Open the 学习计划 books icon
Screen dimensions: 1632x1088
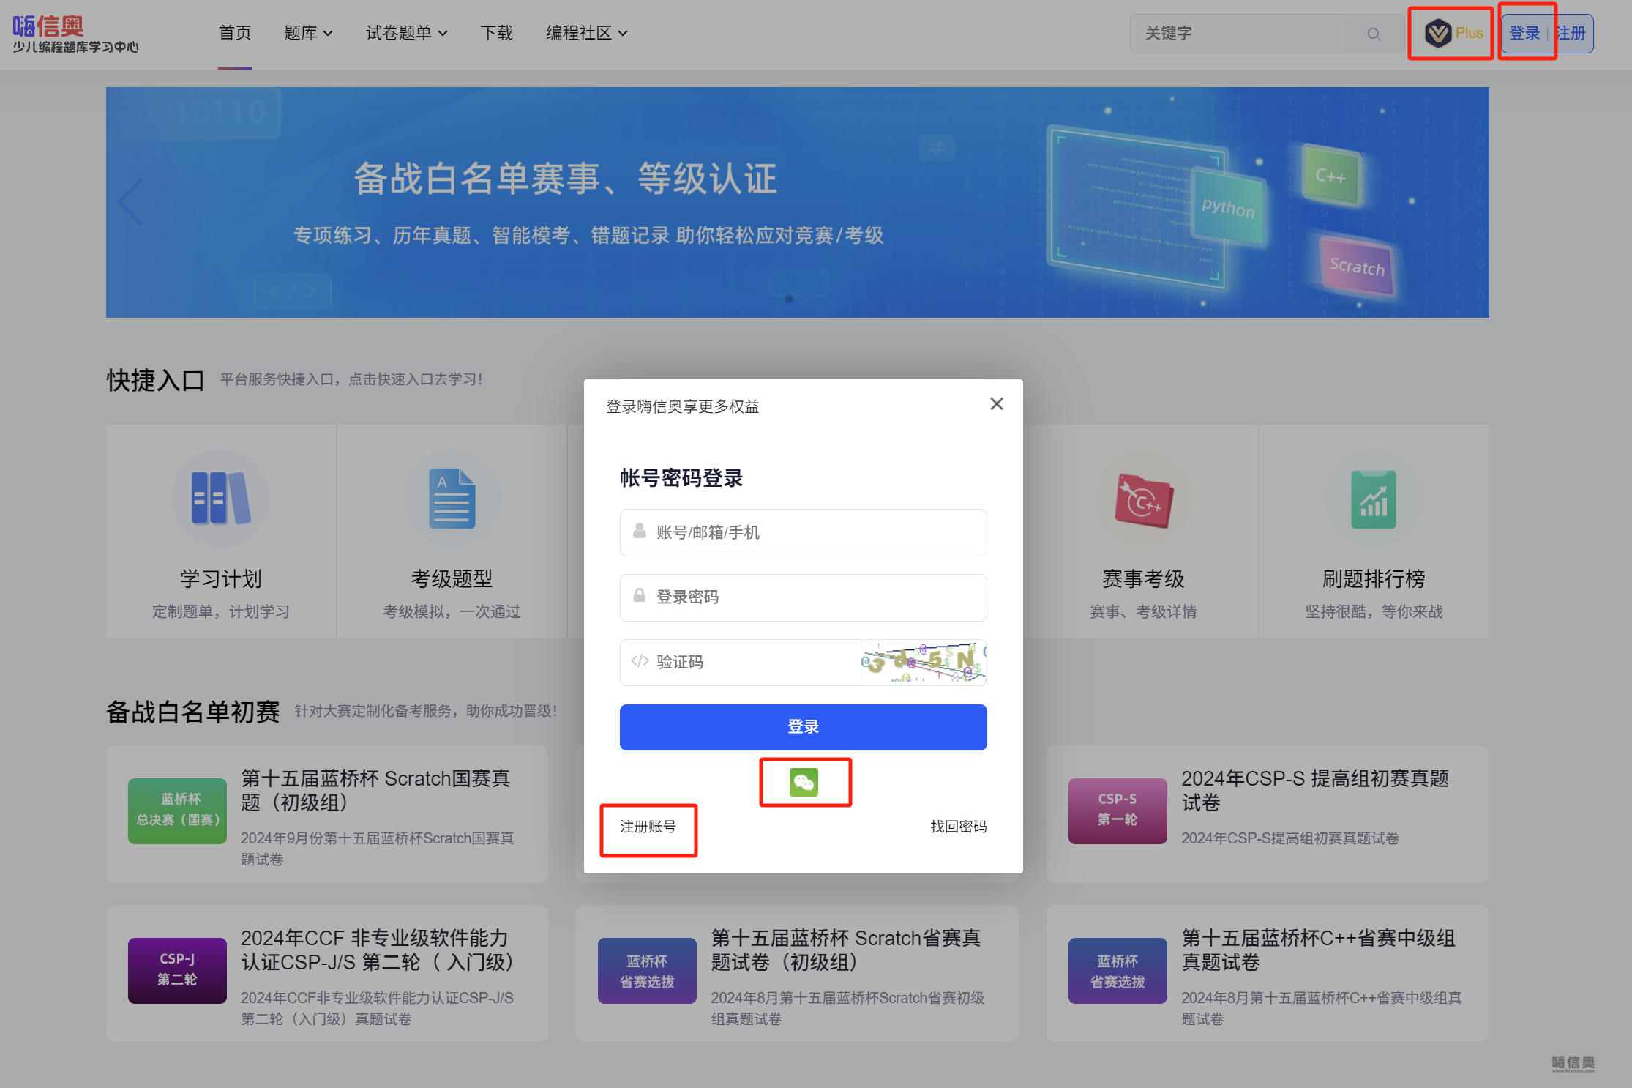pyautogui.click(x=220, y=498)
